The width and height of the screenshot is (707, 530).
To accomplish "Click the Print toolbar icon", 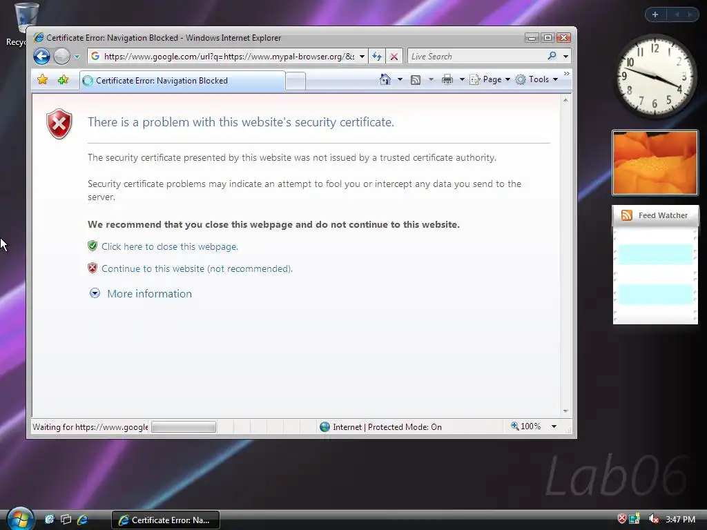I will coord(447,80).
